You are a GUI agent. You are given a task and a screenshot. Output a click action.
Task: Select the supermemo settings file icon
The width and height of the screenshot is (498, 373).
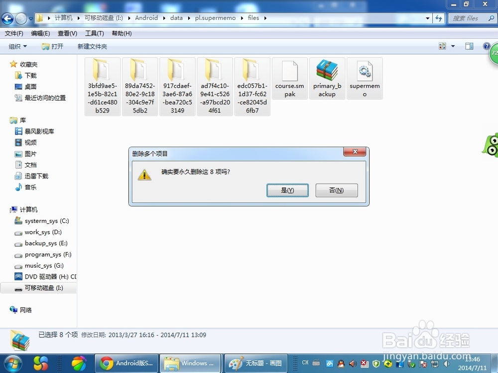point(365,71)
